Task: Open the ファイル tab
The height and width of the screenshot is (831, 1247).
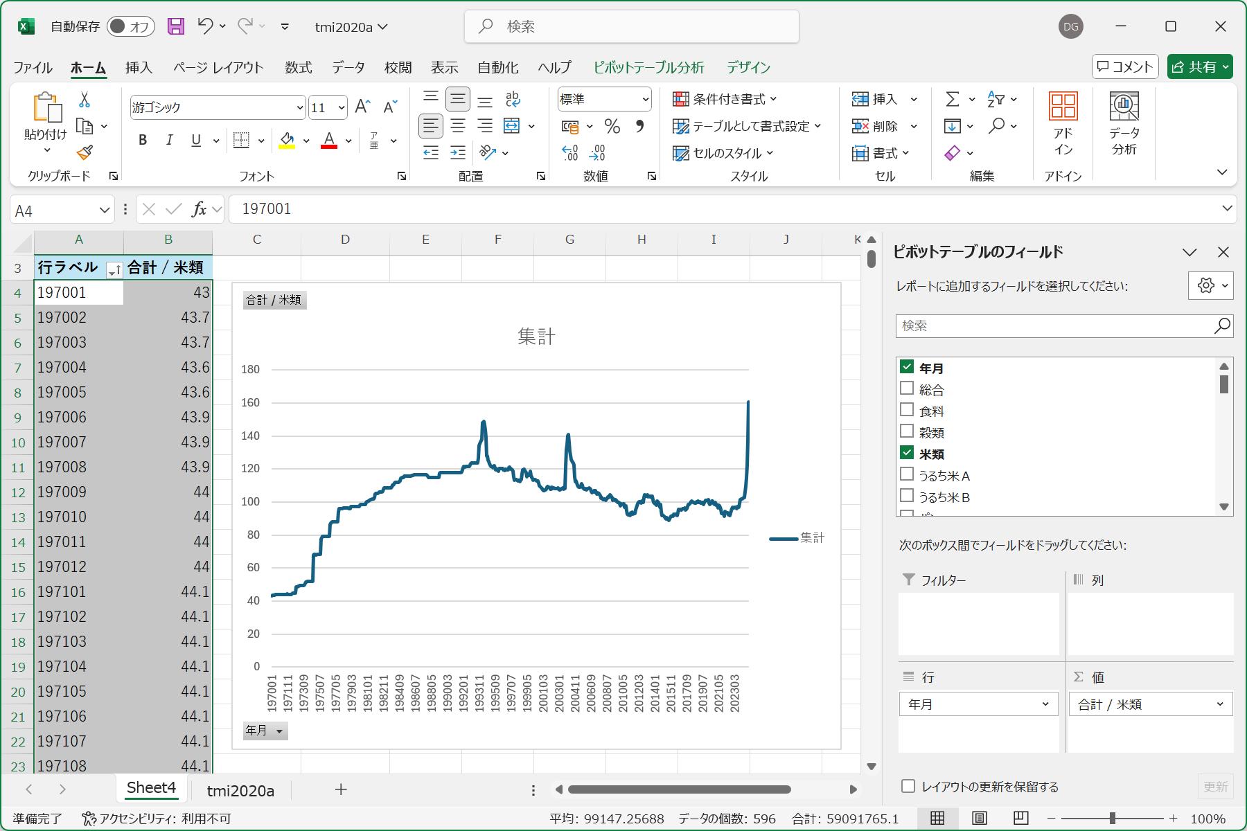Action: pyautogui.click(x=33, y=67)
